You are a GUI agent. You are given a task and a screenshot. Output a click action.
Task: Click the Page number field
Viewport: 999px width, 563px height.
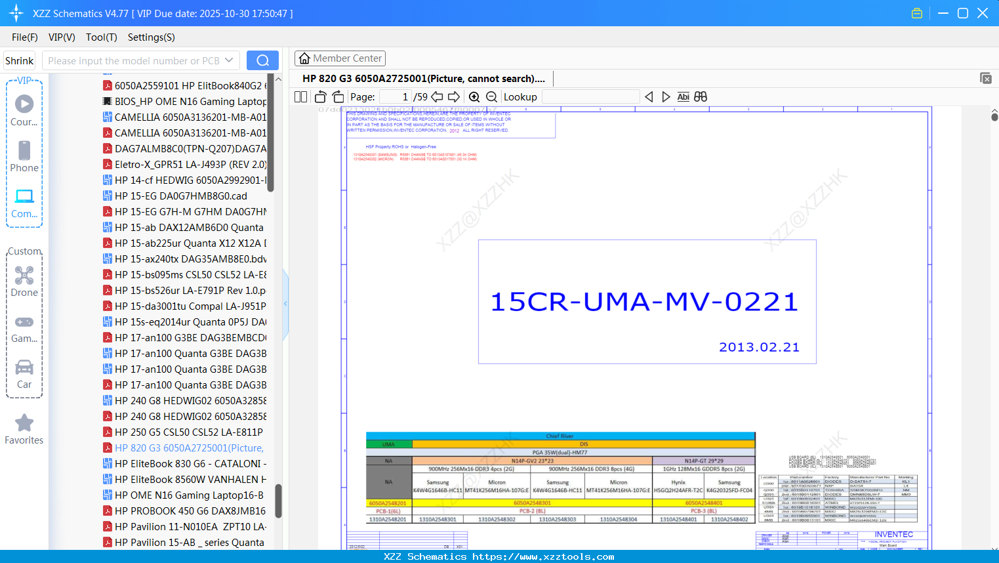(396, 96)
